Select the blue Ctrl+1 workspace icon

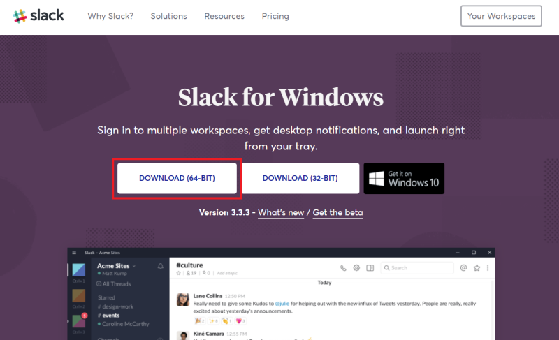(x=79, y=270)
